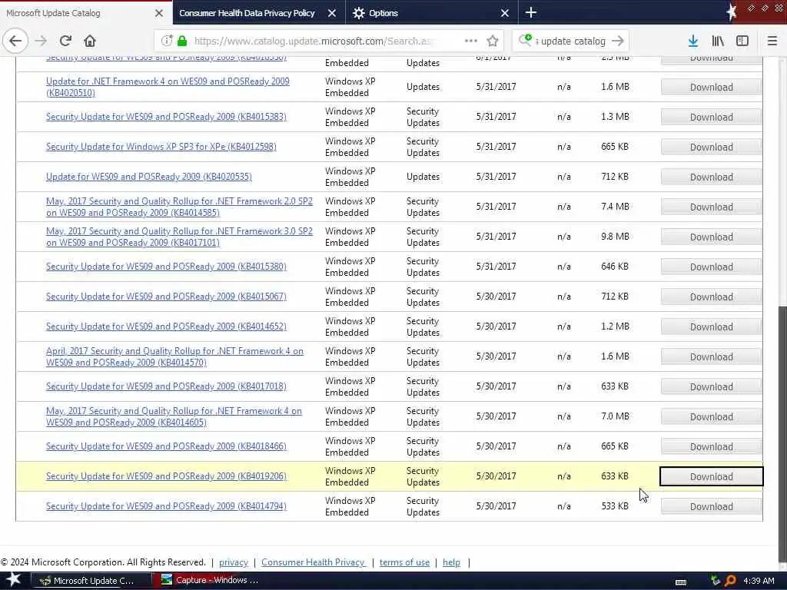Close the Consumer Health Data Privacy tab
Viewport: 787px width, 590px height.
332,13
